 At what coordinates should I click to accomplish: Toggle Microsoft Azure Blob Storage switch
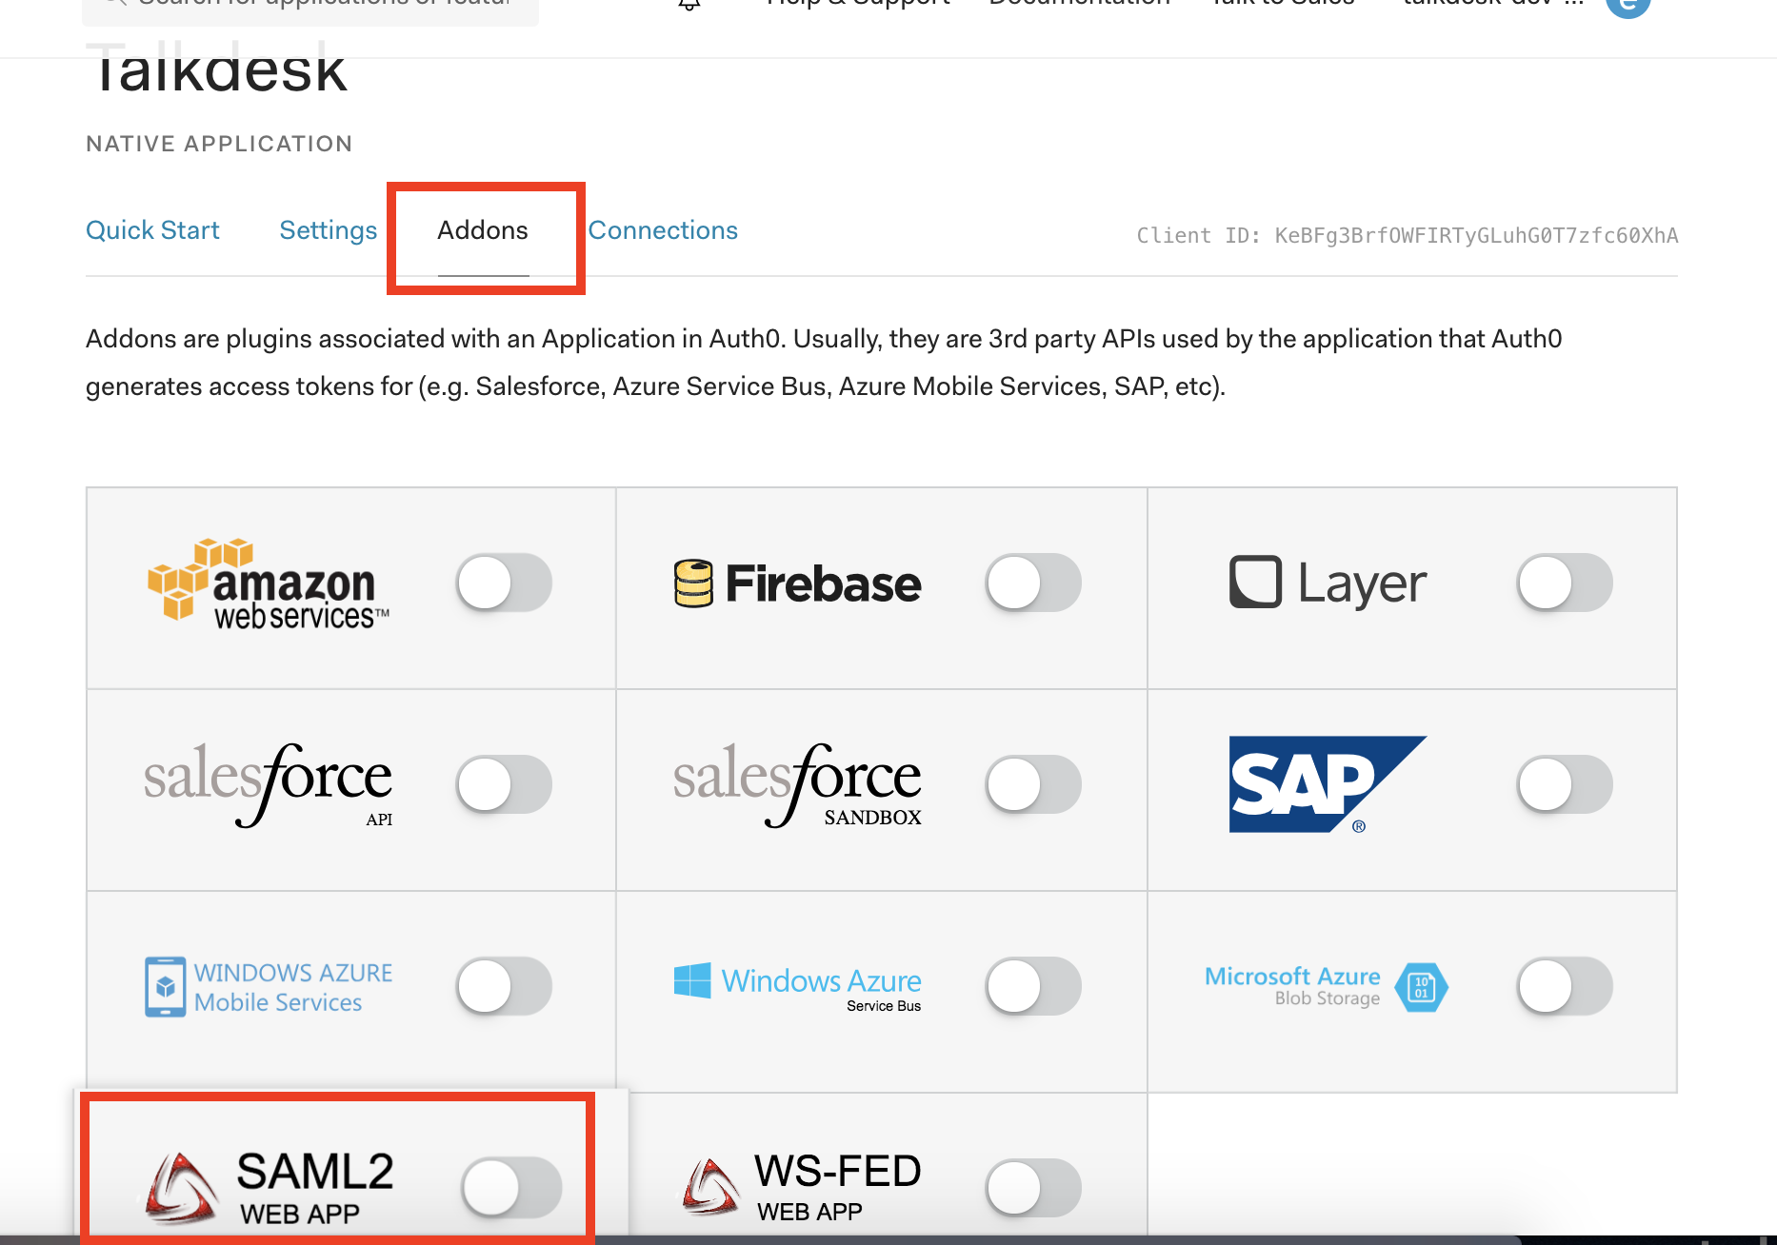point(1565,986)
